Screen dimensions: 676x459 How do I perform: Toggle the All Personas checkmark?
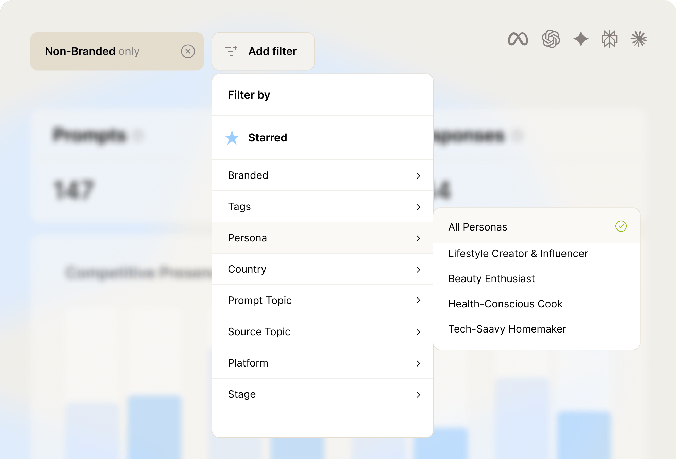click(x=621, y=226)
